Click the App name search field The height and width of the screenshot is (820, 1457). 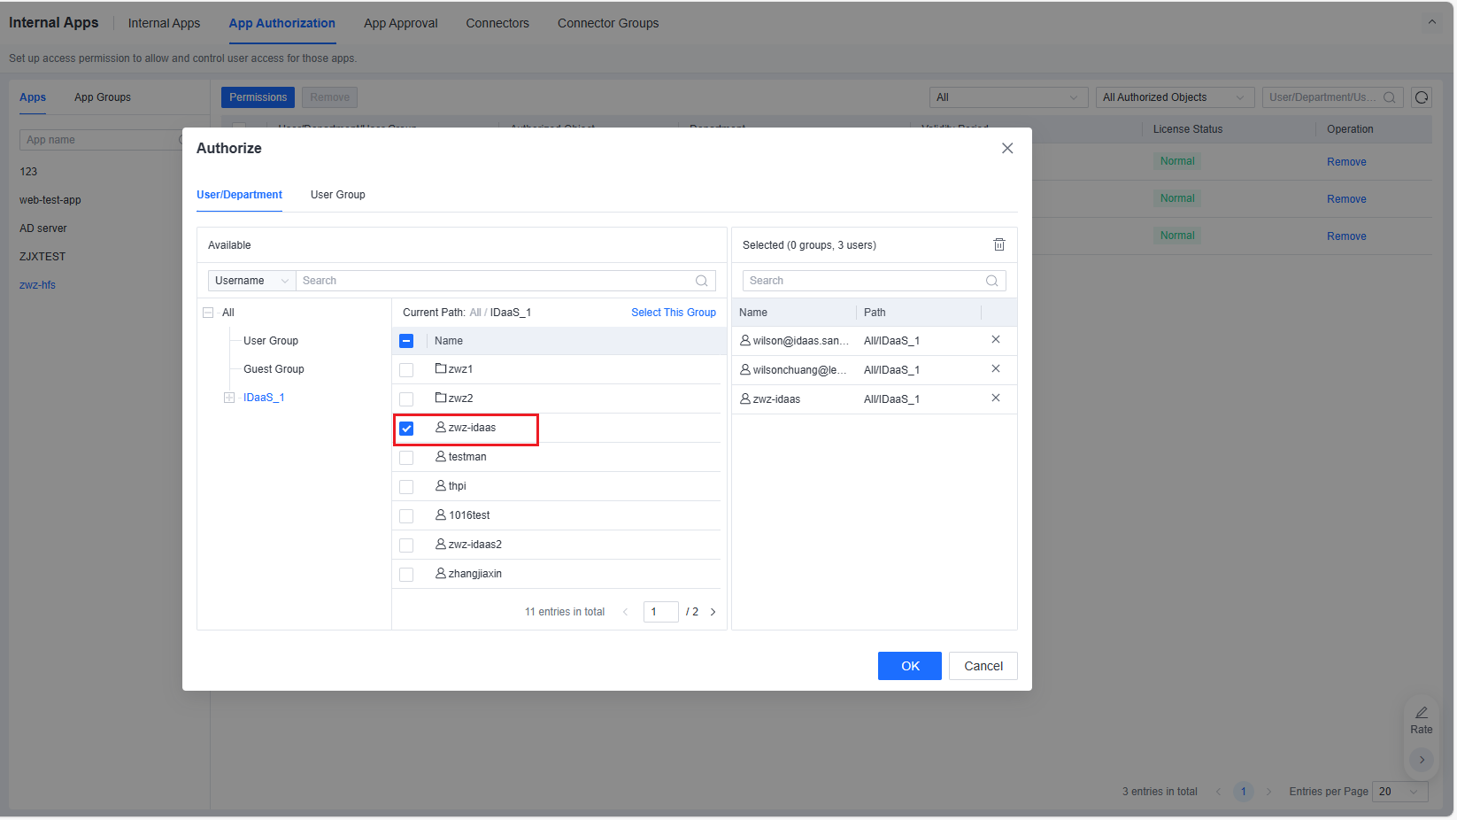102,140
